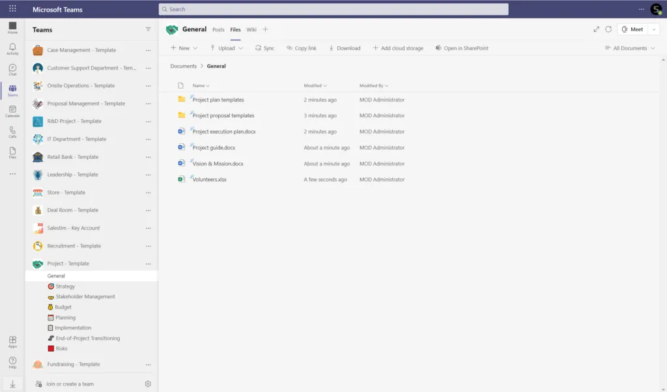
Task: Click Open in SharePoint
Action: click(x=462, y=48)
